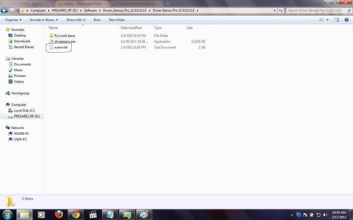This screenshot has width=353, height=220.
Task: Open the NUARI-PC network computer
Action: [x=21, y=134]
